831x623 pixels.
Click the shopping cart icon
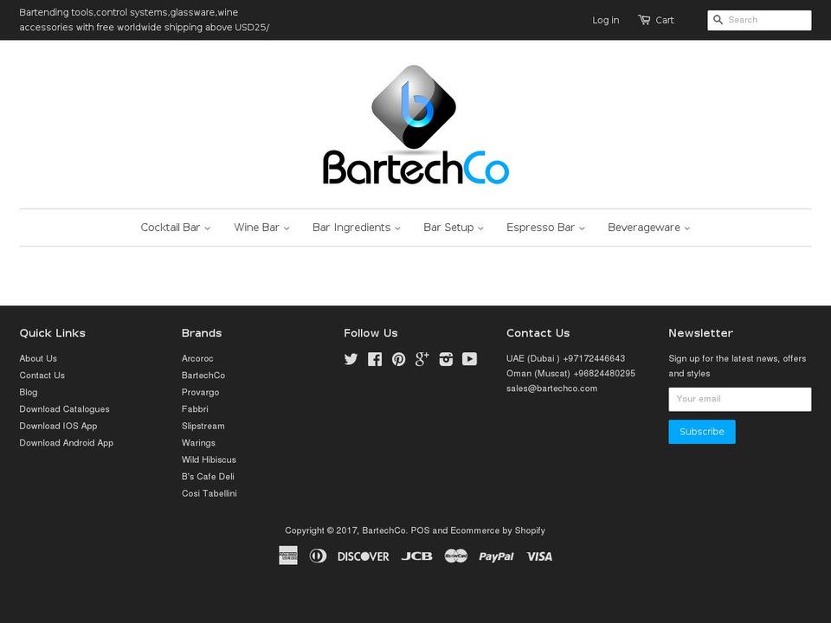point(644,20)
